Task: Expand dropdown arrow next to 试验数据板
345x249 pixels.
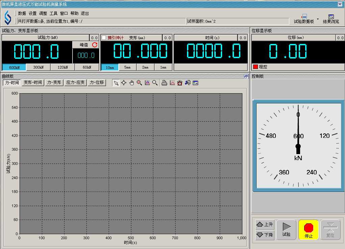Action: (318, 19)
